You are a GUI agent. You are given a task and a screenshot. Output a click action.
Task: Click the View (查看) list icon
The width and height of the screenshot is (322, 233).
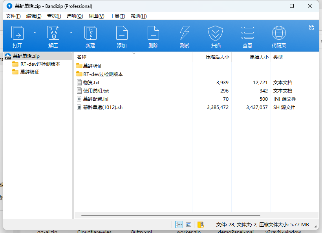pyautogui.click(x=247, y=33)
